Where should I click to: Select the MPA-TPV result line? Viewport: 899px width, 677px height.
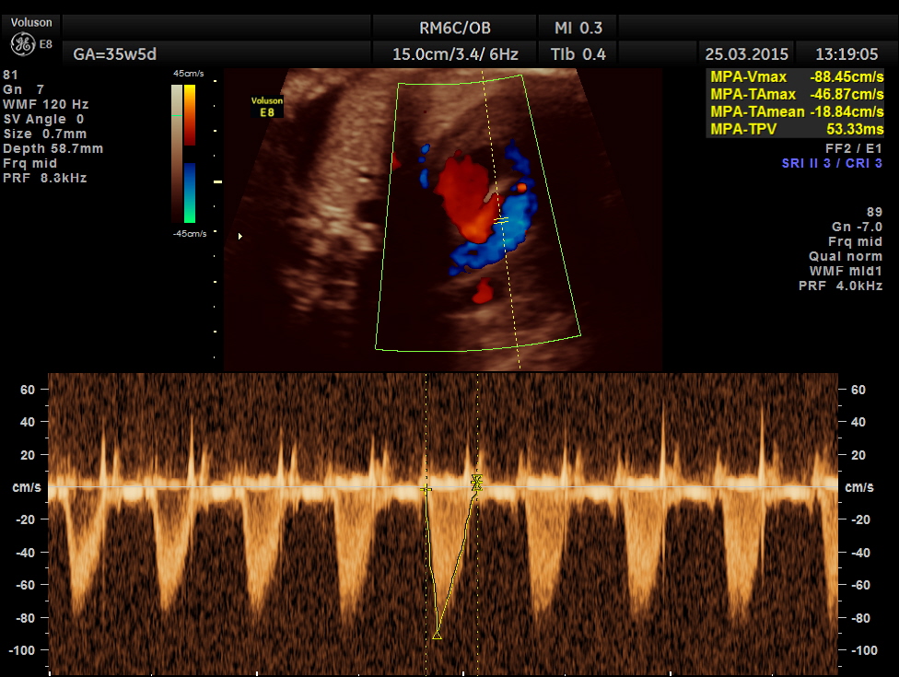click(796, 129)
